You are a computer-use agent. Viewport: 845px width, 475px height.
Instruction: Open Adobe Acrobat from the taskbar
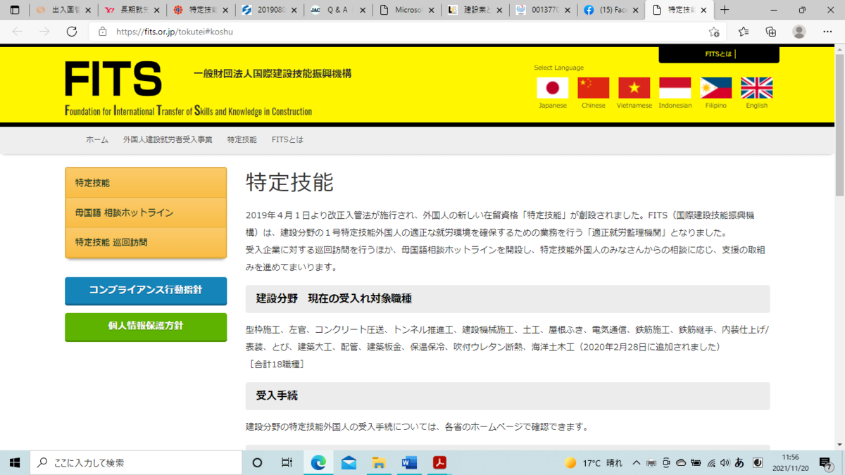[439, 462]
